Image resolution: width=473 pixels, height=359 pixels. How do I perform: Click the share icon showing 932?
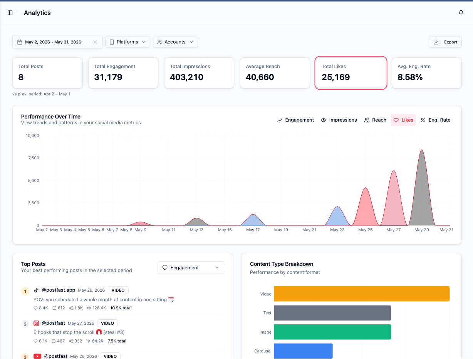click(71, 341)
